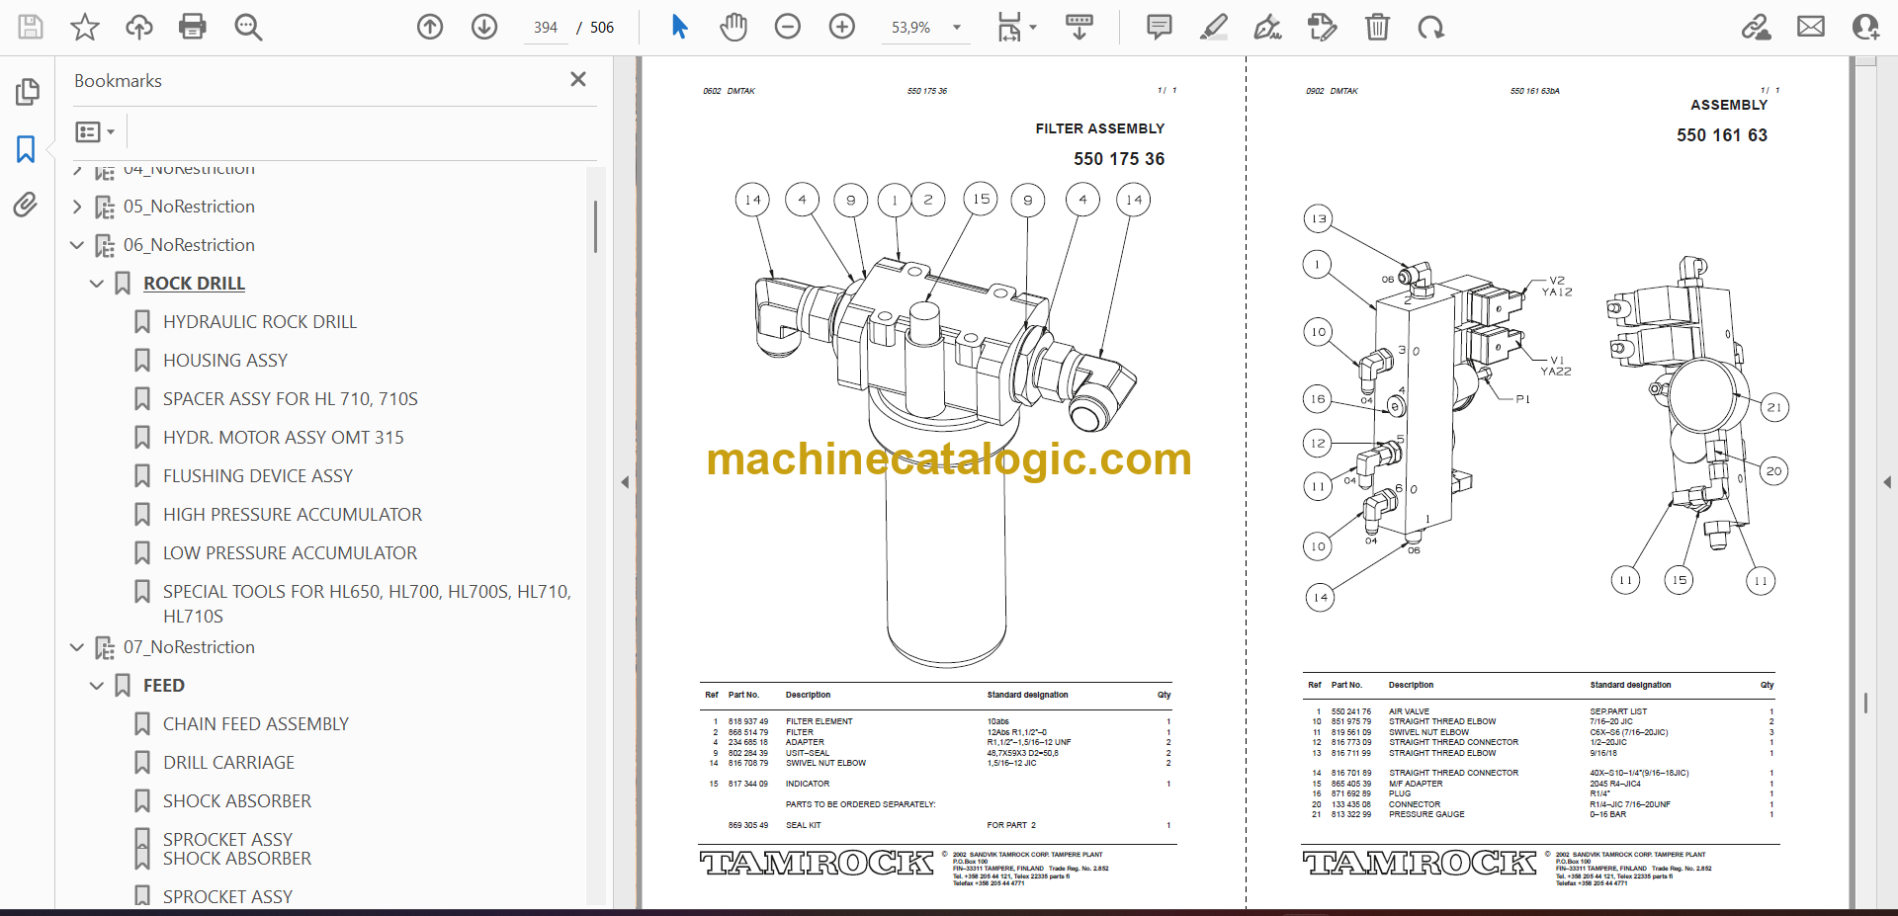1898x916 pixels.
Task: Open the find text magnifier
Action: [248, 27]
